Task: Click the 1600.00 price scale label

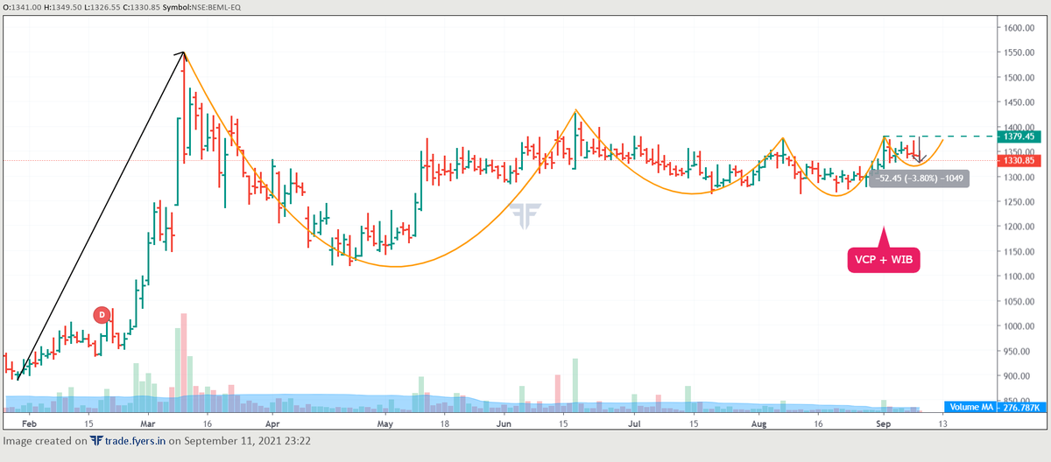Action: click(1020, 28)
